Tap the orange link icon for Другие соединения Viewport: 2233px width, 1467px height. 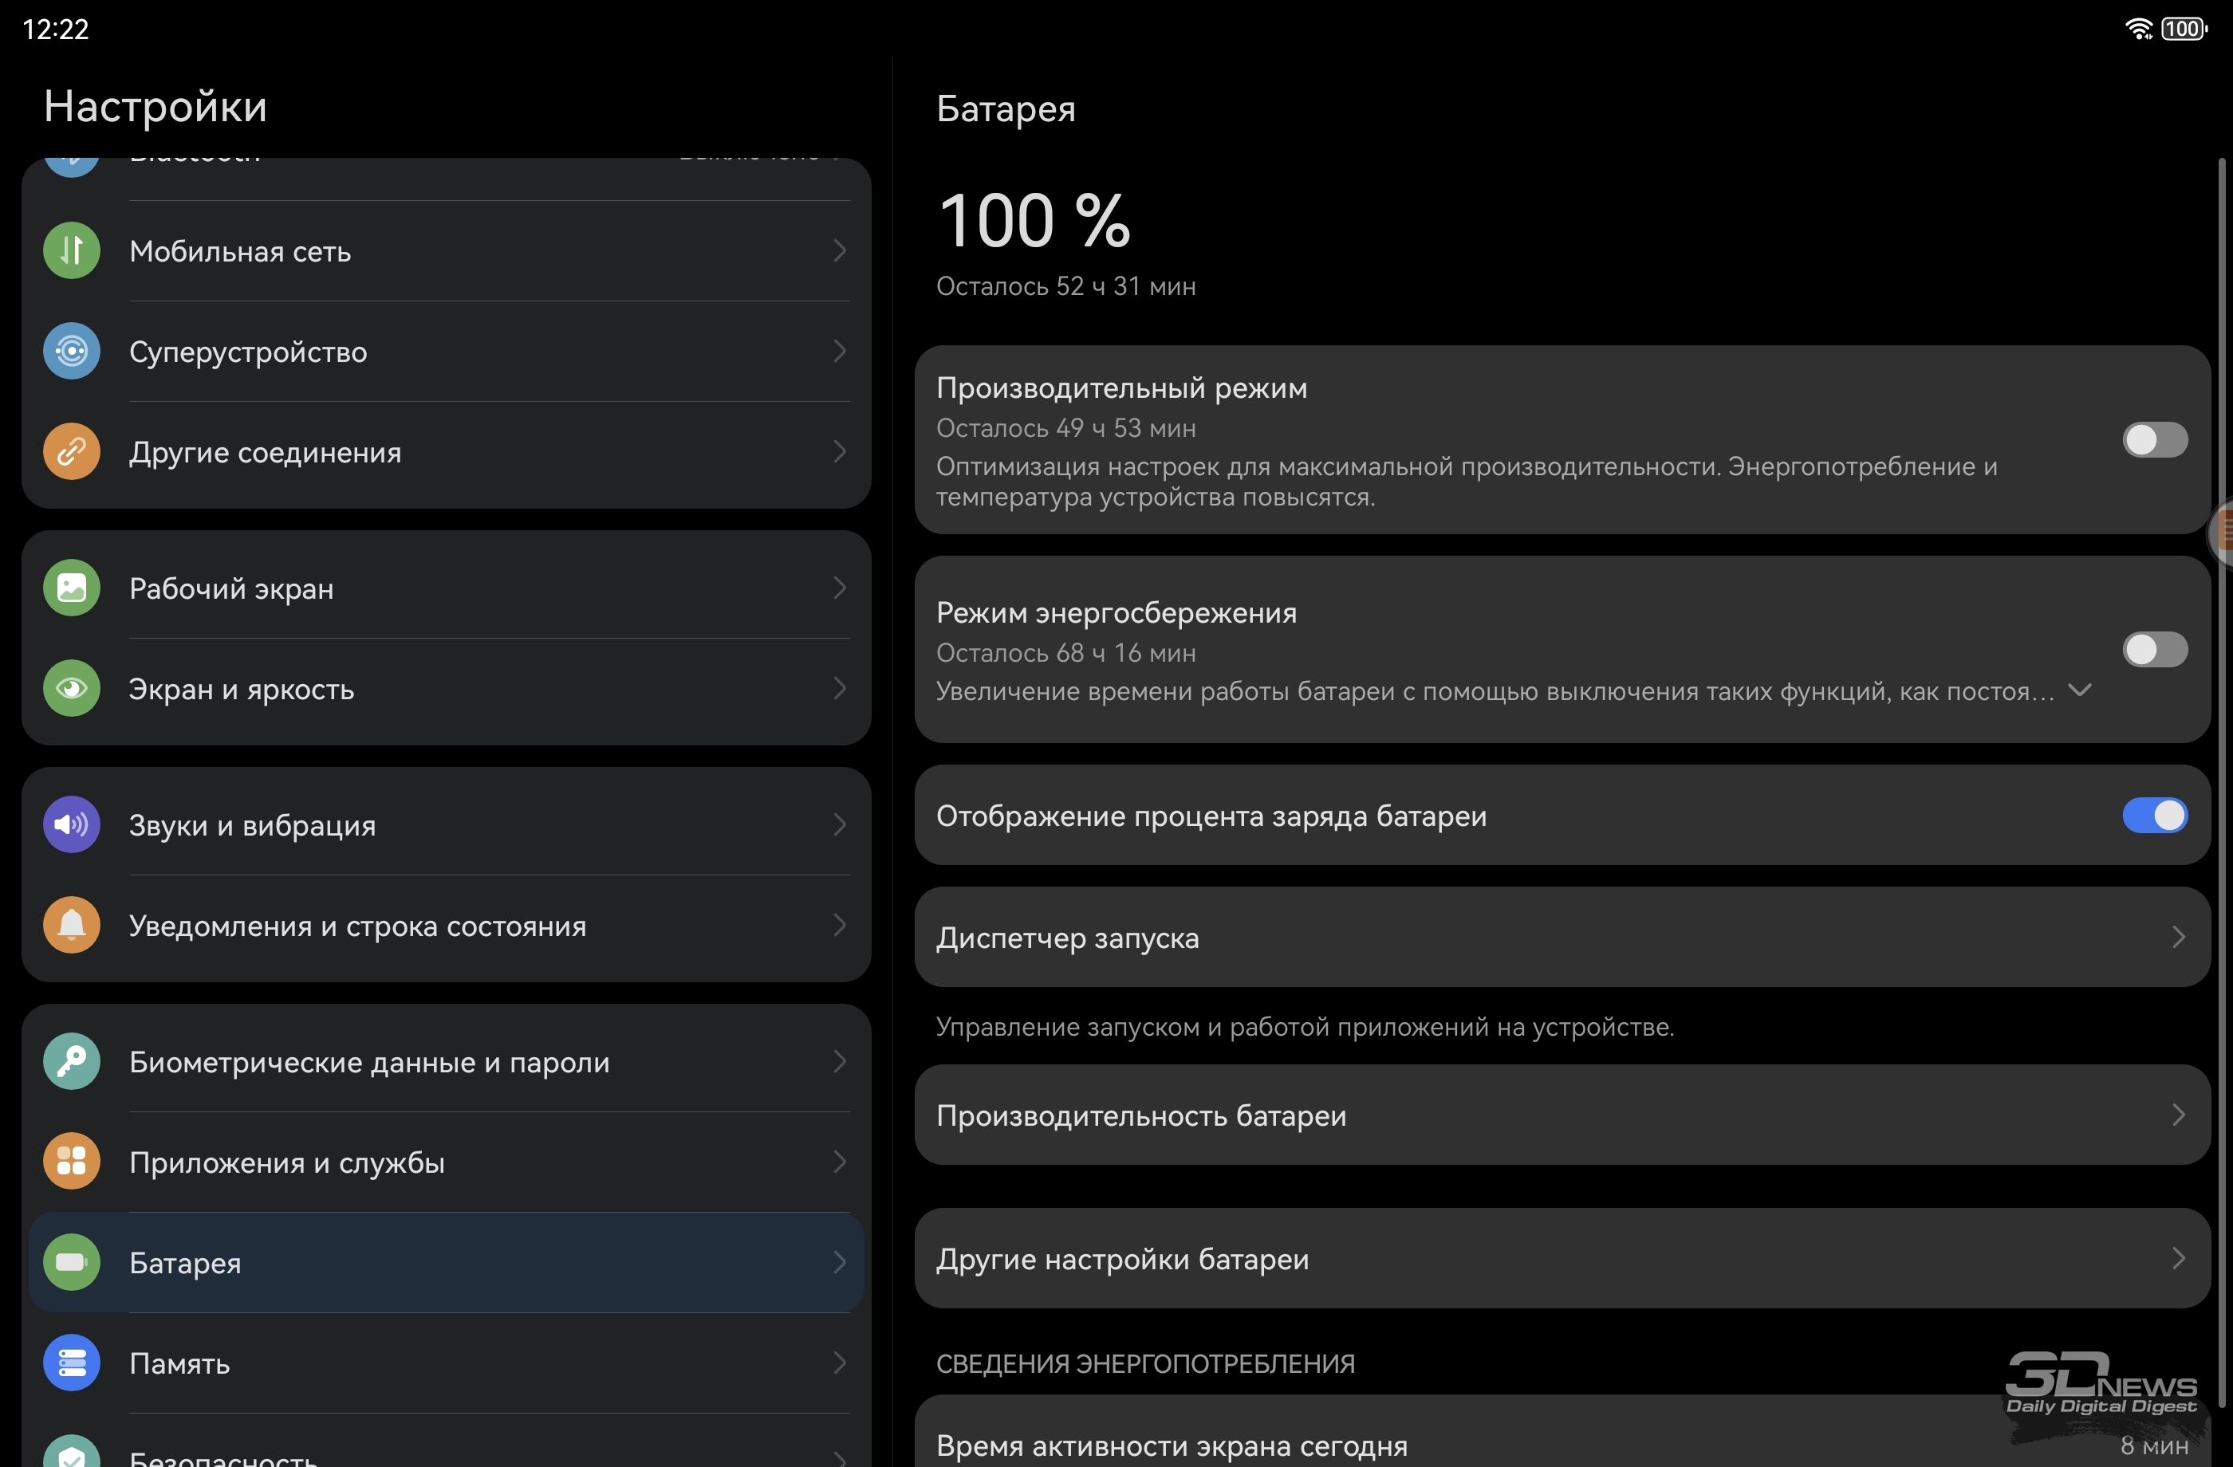71,451
